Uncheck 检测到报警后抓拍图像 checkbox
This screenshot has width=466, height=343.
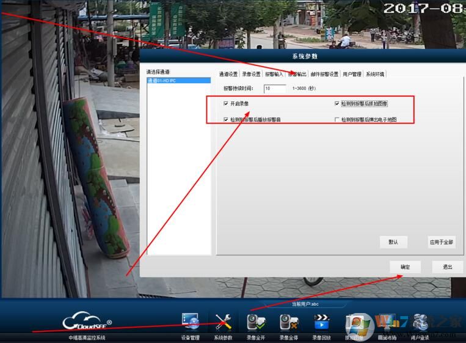tap(337, 103)
